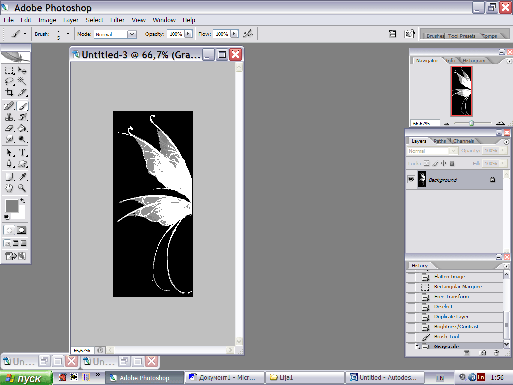Click the EN language indicator in taskbar
Viewport: 513px width, 385px height.
tap(440, 378)
